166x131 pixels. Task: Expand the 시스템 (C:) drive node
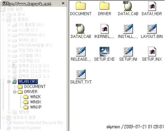point(9,30)
